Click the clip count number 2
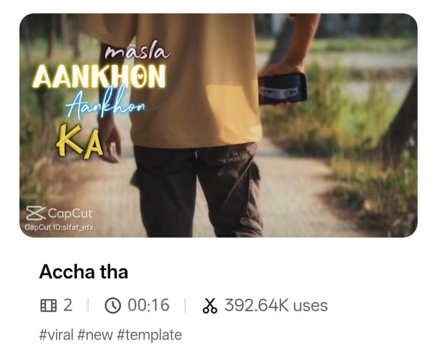437x346 pixels. point(68,305)
